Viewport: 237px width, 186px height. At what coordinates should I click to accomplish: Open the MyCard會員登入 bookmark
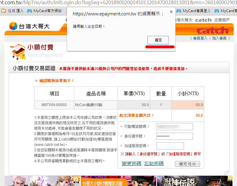[x=194, y=11]
